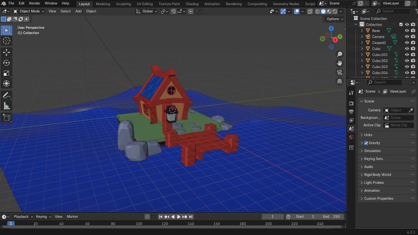Screen dimensions: 418x235
Task: Toggle visibility of Cubo.001 object
Action: click(407, 55)
